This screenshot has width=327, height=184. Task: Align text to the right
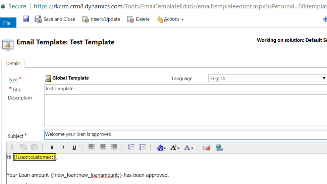114,147
